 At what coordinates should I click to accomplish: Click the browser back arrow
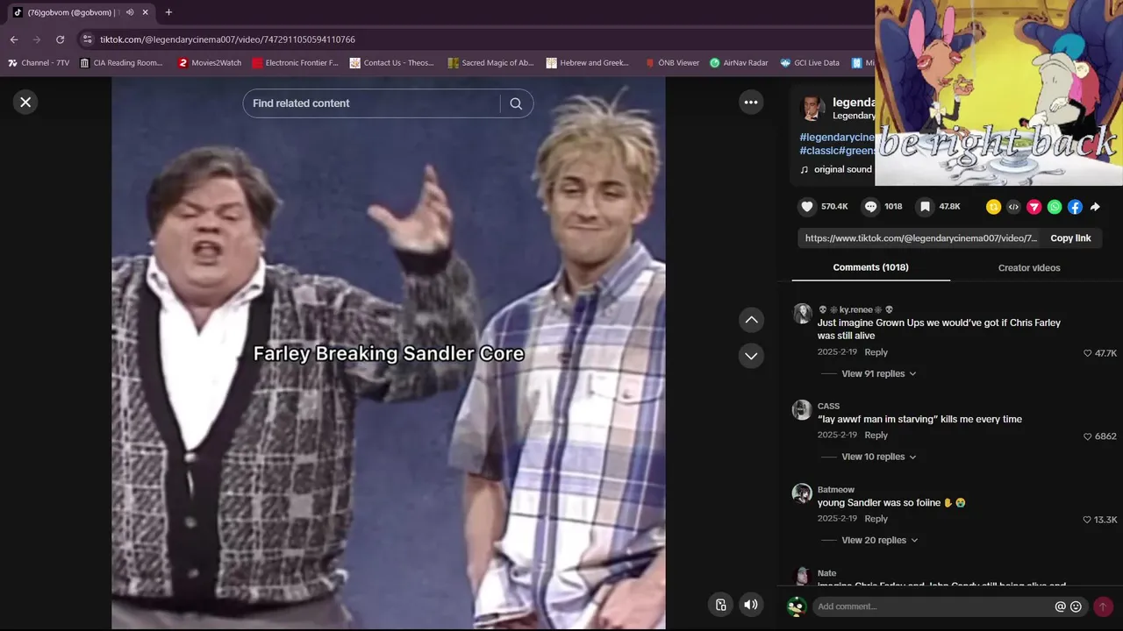pyautogui.click(x=14, y=39)
